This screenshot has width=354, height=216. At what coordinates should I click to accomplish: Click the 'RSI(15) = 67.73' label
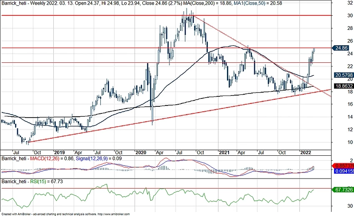coord(47,181)
